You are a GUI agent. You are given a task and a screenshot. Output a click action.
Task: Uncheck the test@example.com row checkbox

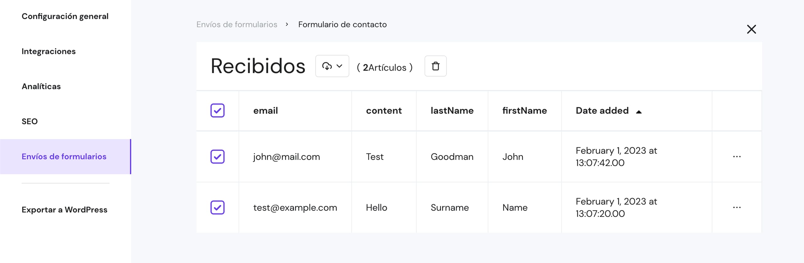(217, 208)
